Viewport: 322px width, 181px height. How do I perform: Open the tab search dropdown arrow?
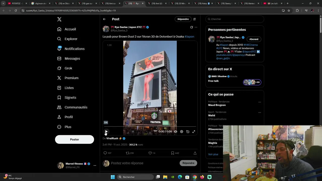point(3,4)
